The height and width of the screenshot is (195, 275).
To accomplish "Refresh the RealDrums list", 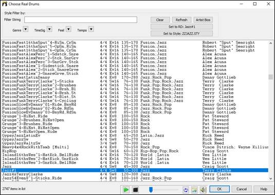I will pos(181,20).
